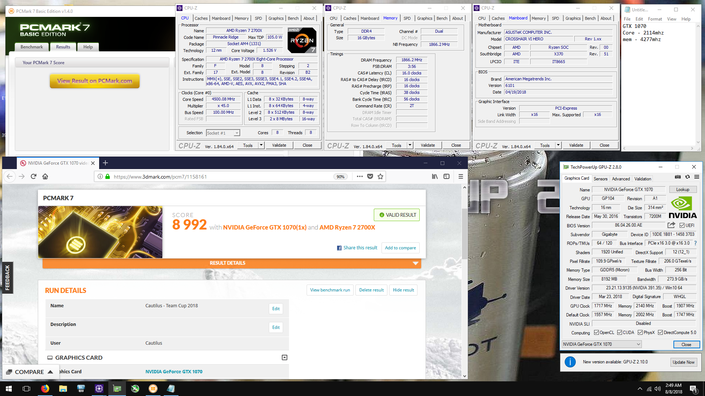Click Update Now for GPU-Z
Screen dimensions: 705x396
click(x=683, y=362)
